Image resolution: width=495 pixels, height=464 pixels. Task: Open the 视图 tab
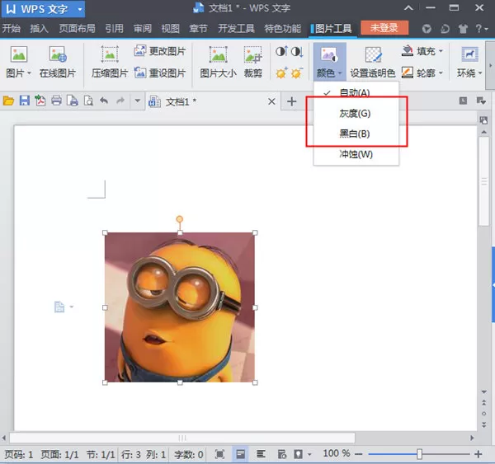tap(171, 28)
